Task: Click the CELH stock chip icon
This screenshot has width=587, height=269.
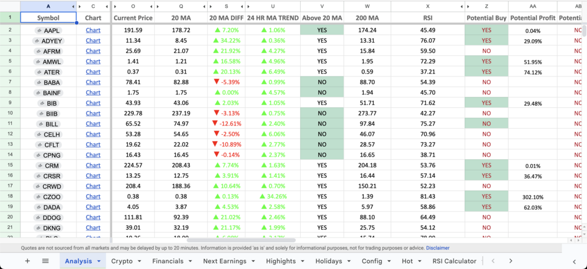Action: coord(39,134)
